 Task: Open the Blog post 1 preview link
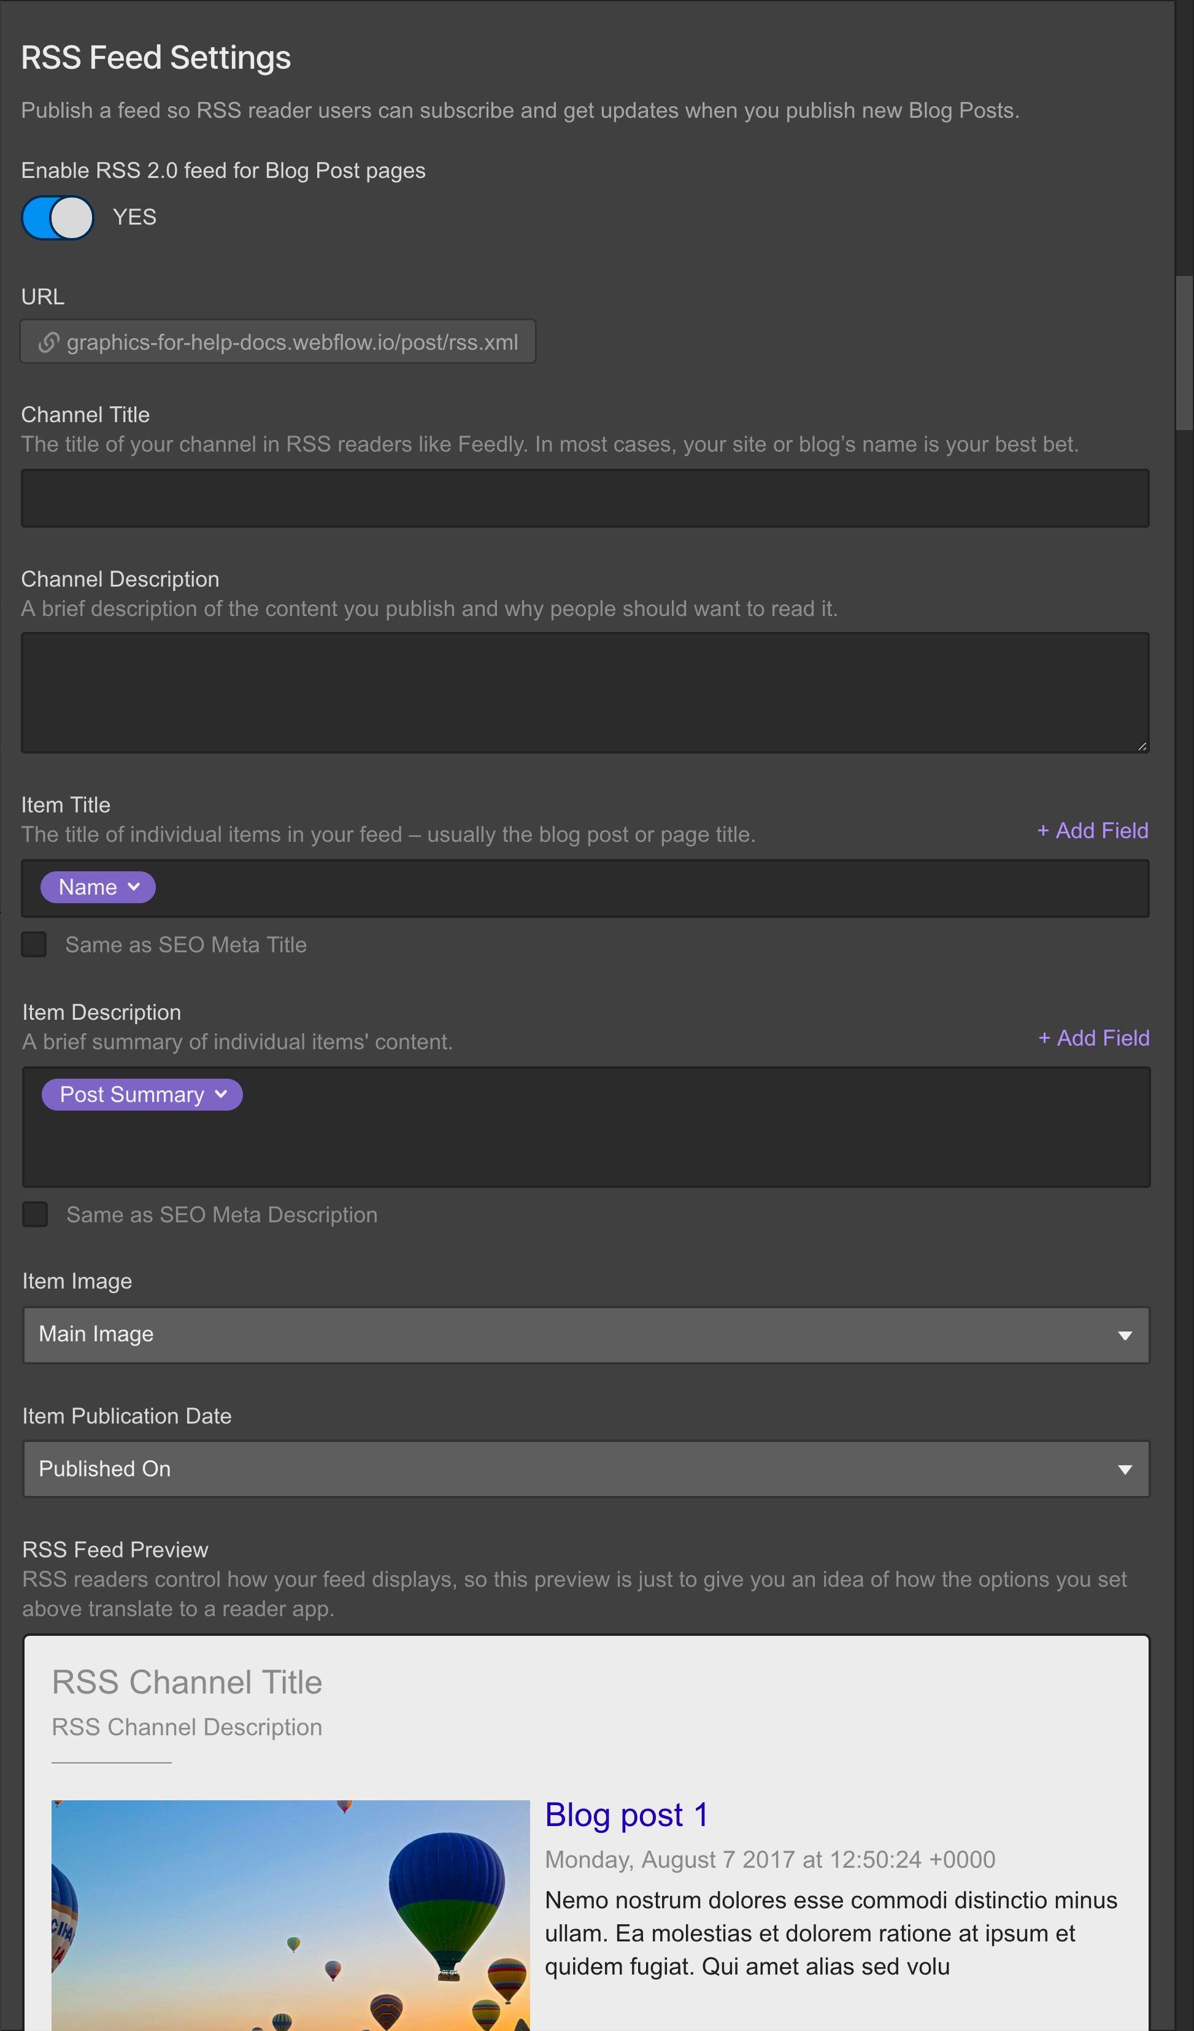[626, 1815]
